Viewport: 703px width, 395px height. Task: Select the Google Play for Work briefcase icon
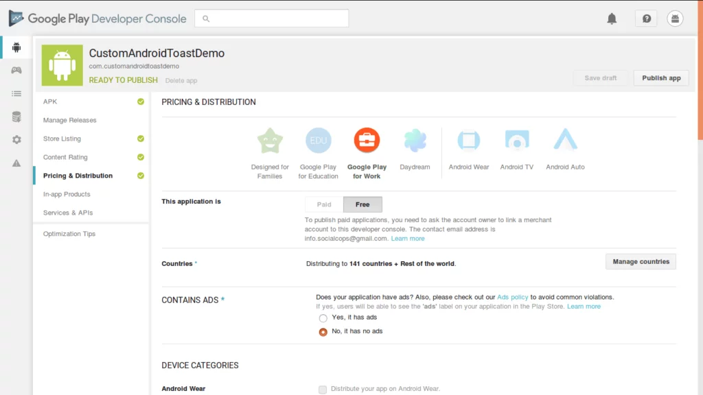coord(367,140)
